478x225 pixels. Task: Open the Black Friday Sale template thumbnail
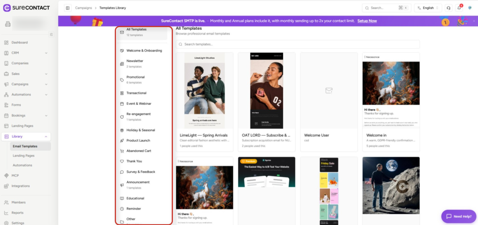tap(329, 191)
